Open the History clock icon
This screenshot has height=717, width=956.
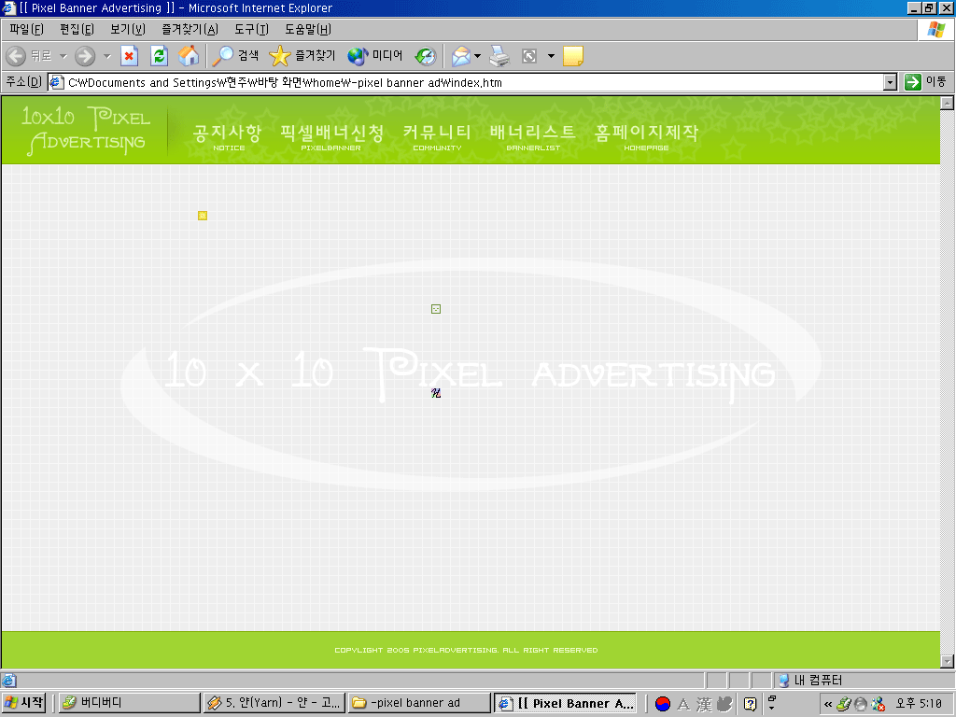tap(426, 56)
